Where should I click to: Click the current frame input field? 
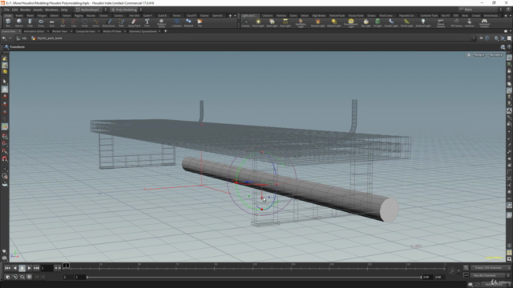pyautogui.click(x=46, y=268)
